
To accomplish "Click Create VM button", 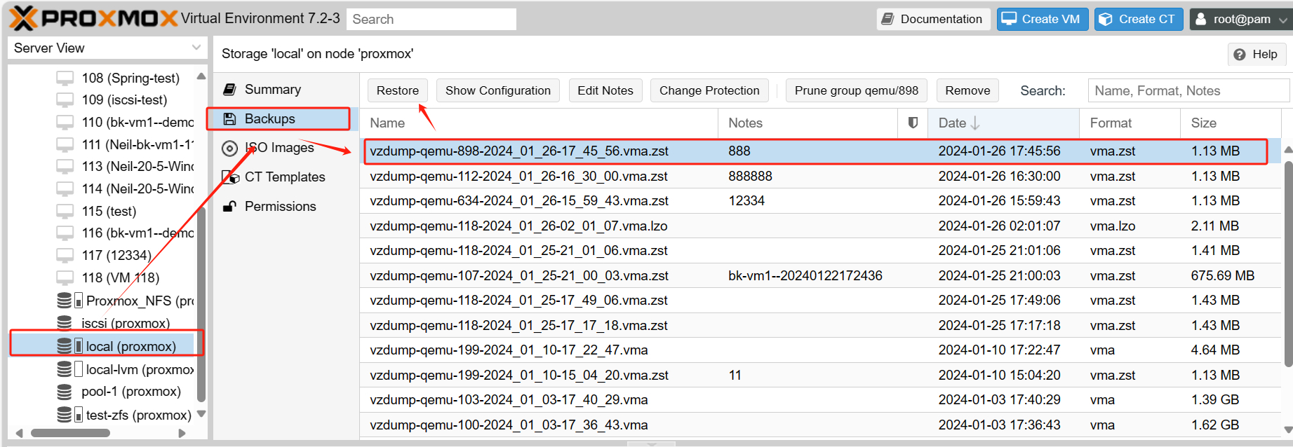I will pos(1043,19).
